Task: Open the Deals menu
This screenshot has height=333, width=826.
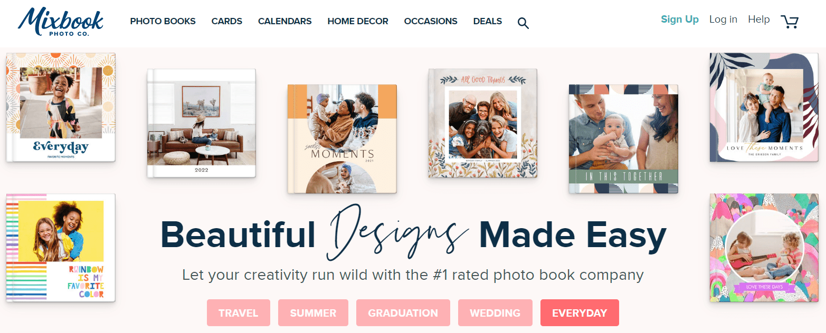Action: pos(488,22)
